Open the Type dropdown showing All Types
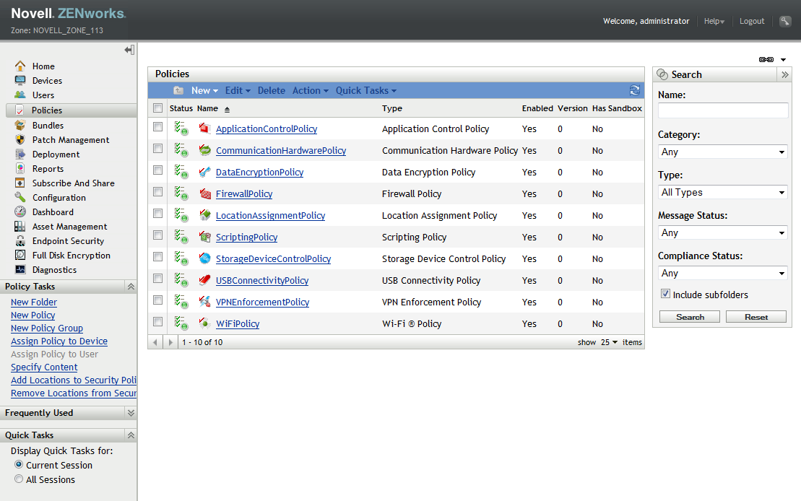 pyautogui.click(x=723, y=193)
